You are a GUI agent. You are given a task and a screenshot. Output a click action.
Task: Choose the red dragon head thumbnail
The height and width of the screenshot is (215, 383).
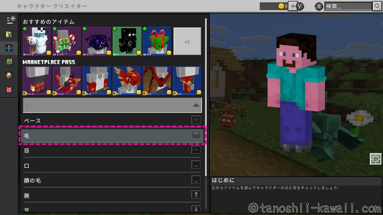tap(127, 80)
